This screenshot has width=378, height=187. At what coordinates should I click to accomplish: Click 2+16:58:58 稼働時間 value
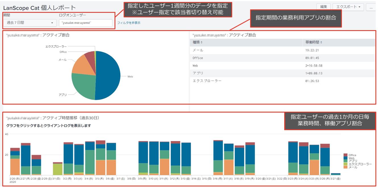pos(314,66)
